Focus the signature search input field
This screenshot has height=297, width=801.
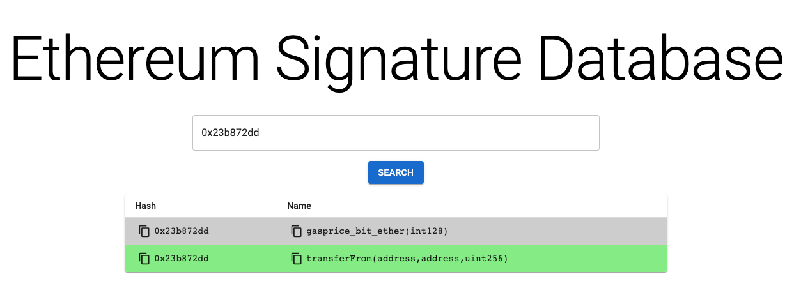pos(396,133)
